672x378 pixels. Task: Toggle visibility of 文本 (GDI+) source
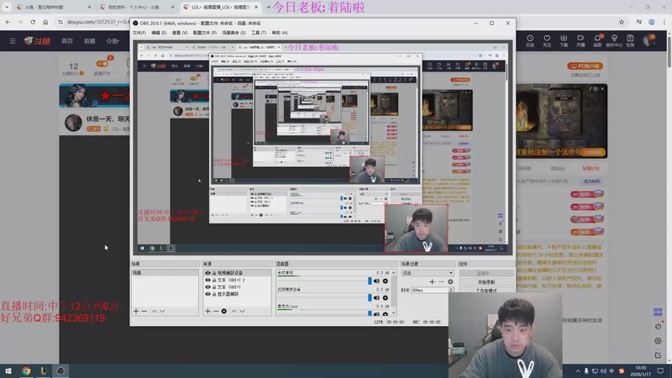pyautogui.click(x=207, y=286)
